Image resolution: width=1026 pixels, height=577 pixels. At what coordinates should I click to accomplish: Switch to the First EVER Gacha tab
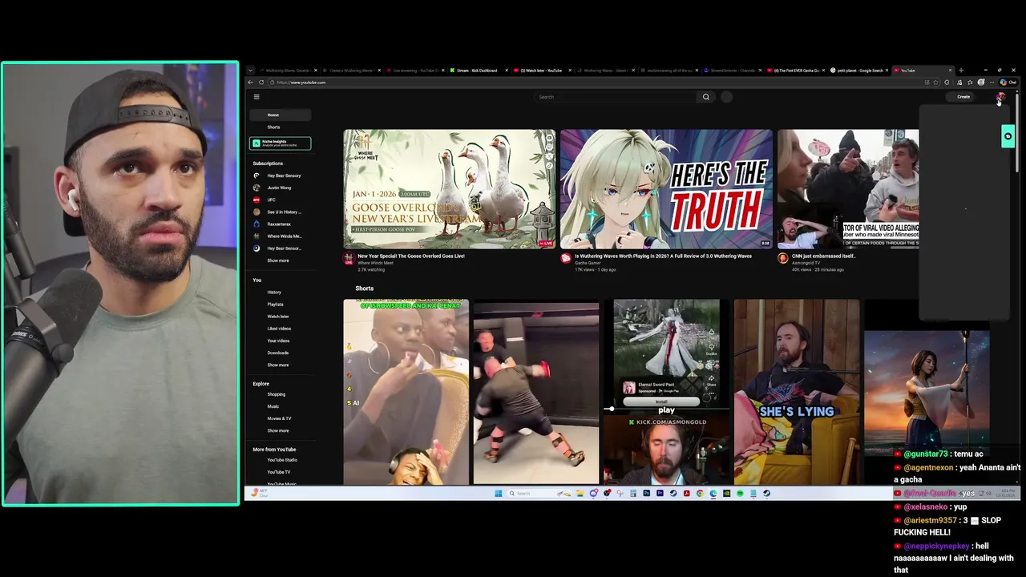tap(797, 71)
